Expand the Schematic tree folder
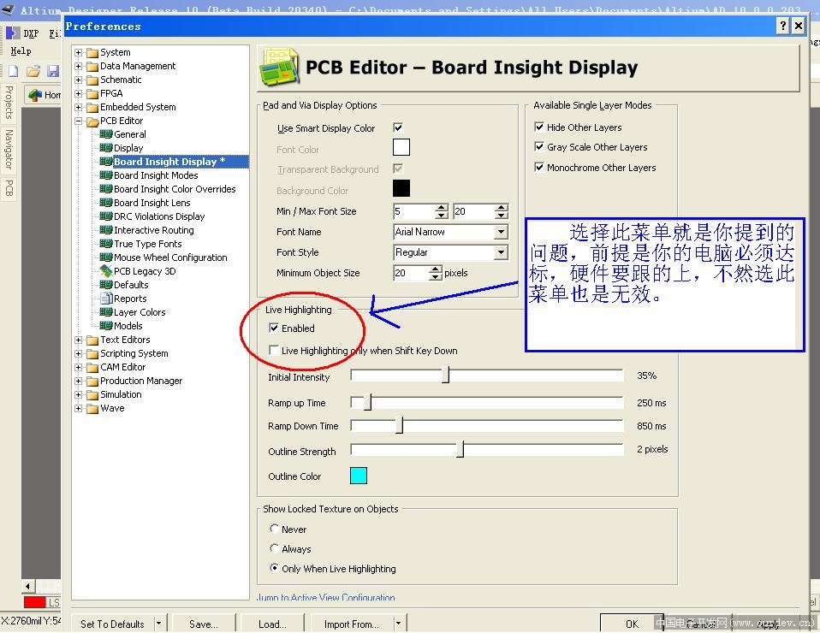This screenshot has height=633, width=820. [79, 80]
